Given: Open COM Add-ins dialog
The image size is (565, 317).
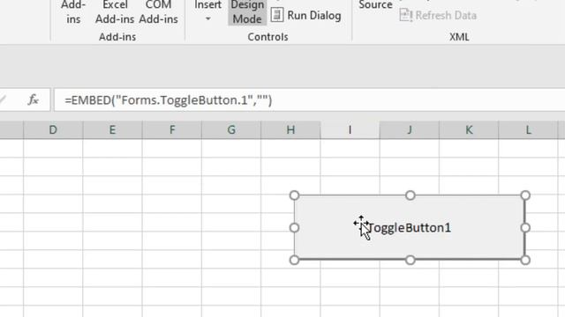Looking at the screenshot, I should click(159, 12).
